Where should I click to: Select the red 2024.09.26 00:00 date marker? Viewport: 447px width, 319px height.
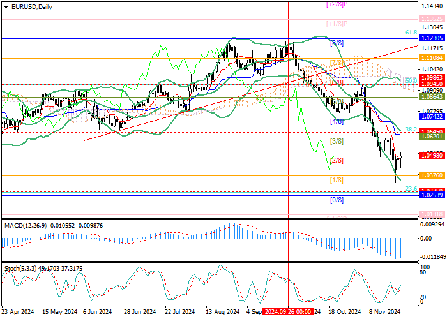click(288, 311)
